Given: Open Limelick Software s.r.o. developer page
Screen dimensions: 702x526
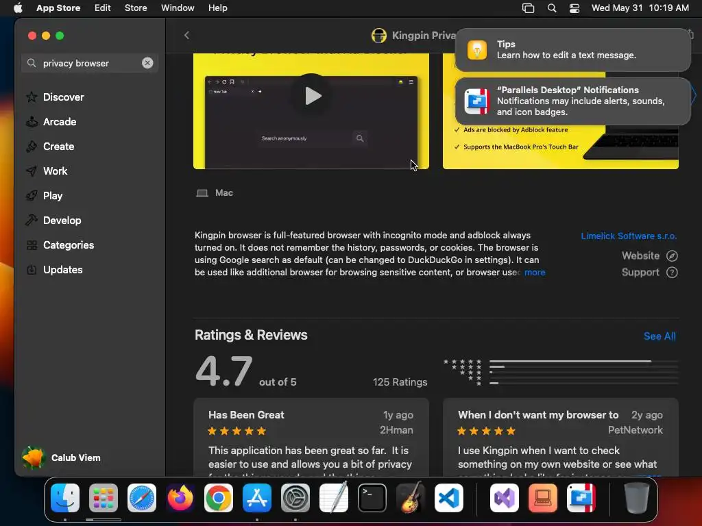Looking at the screenshot, I should [x=629, y=236].
